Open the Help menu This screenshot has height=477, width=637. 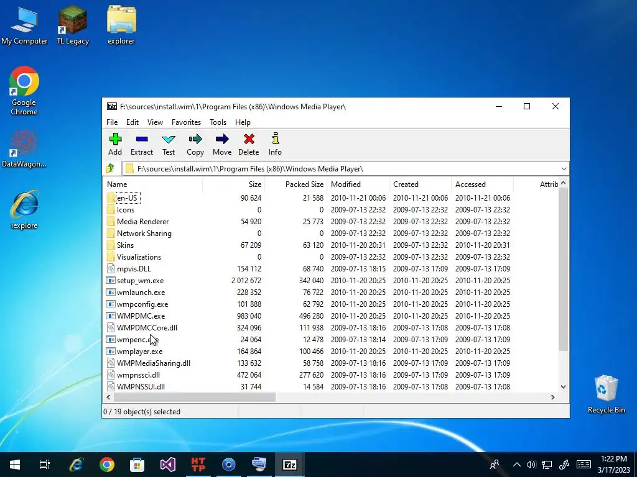(x=243, y=122)
